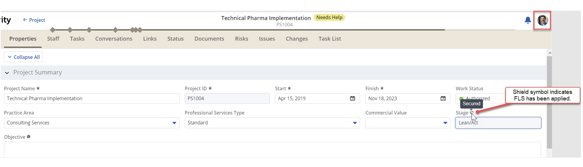Open the Changes tab
This screenshot has height=167, width=583.
(297, 39)
